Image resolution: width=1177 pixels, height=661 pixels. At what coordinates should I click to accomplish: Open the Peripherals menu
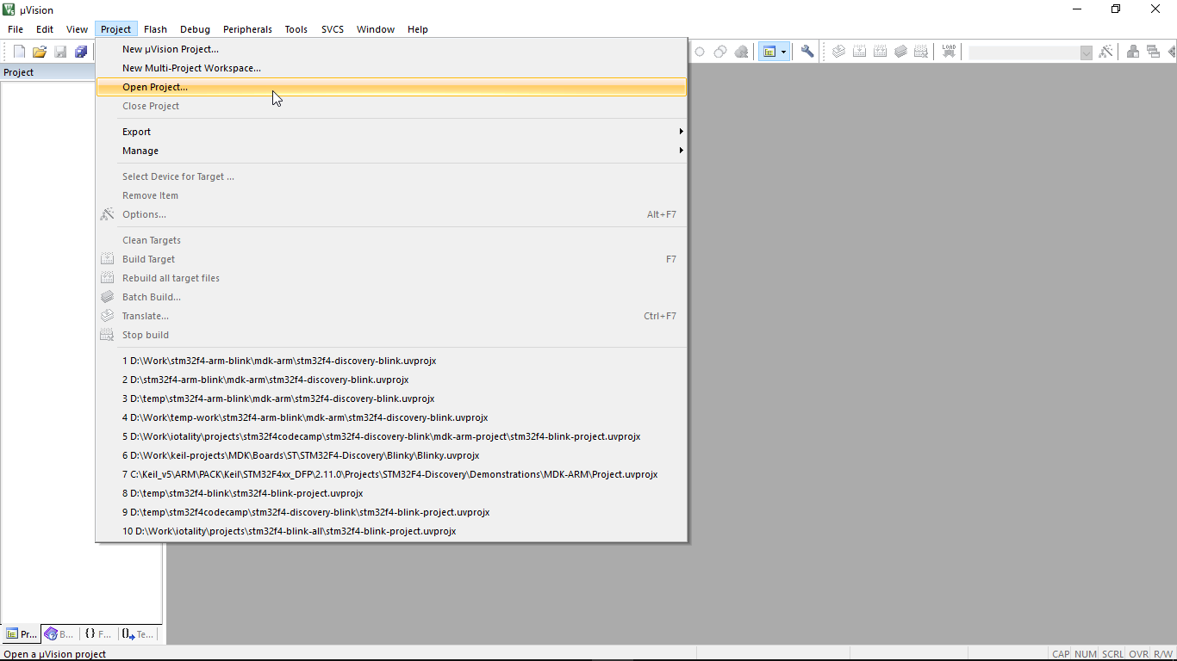pyautogui.click(x=247, y=29)
